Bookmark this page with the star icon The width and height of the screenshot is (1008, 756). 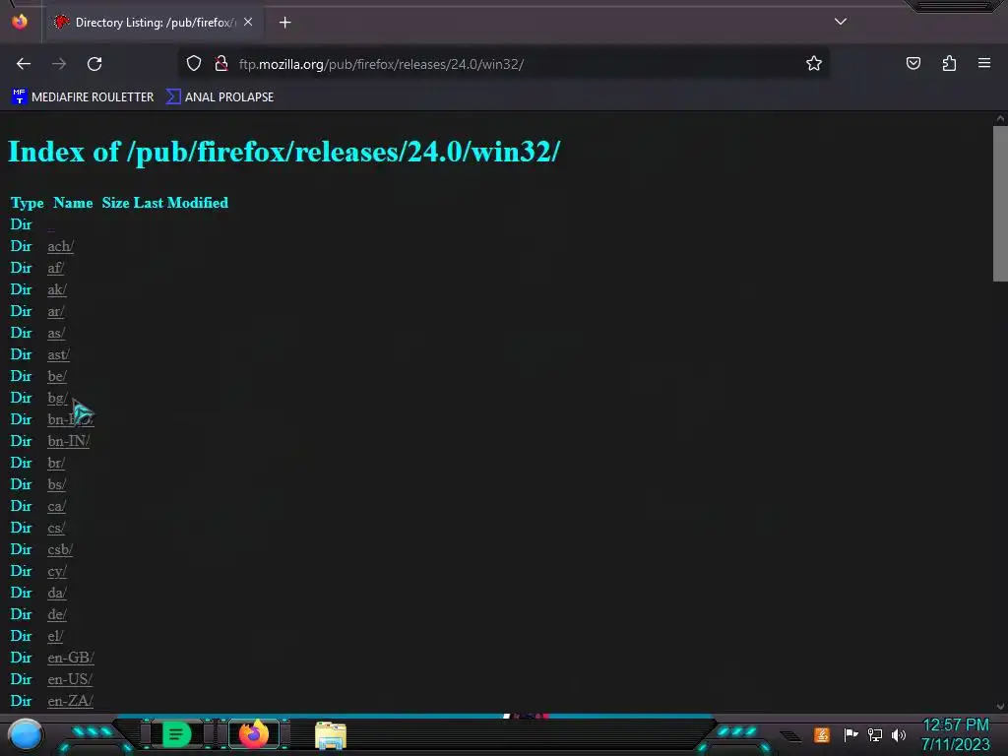pos(814,64)
